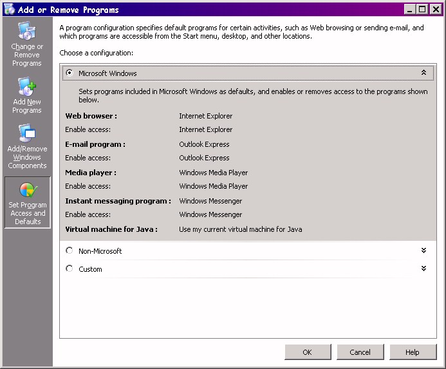Maximize the Add or Remove Programs window
446x369 pixels.
coord(422,10)
